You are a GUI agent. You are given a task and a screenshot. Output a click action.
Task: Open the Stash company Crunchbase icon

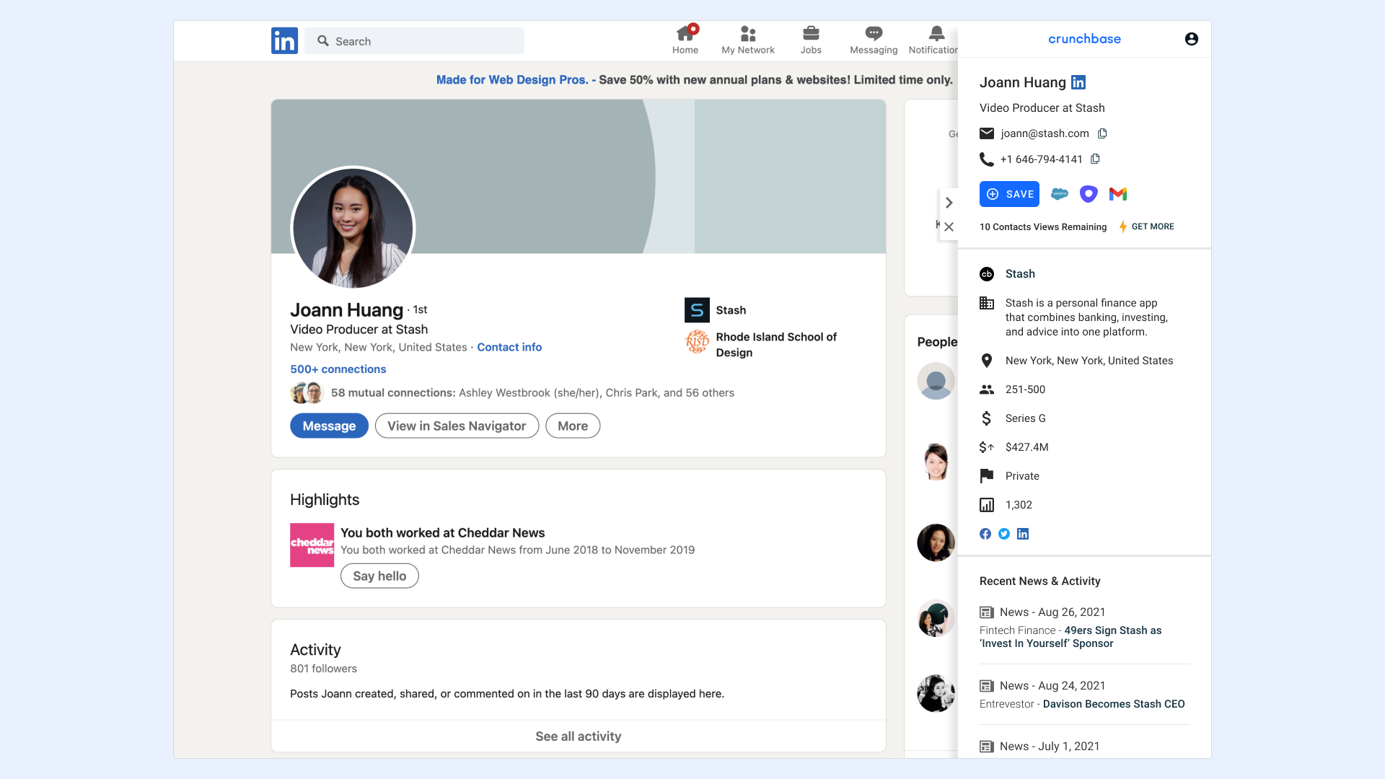pyautogui.click(x=987, y=274)
